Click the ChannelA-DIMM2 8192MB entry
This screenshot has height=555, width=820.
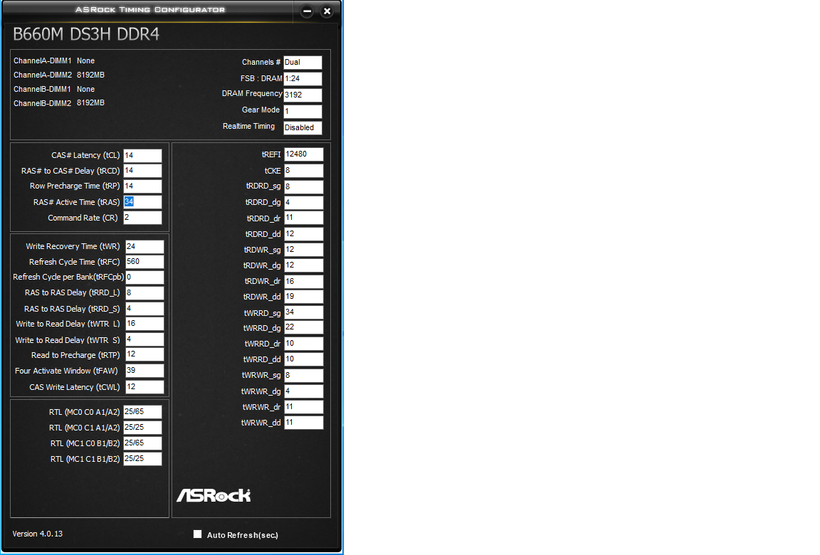click(59, 75)
